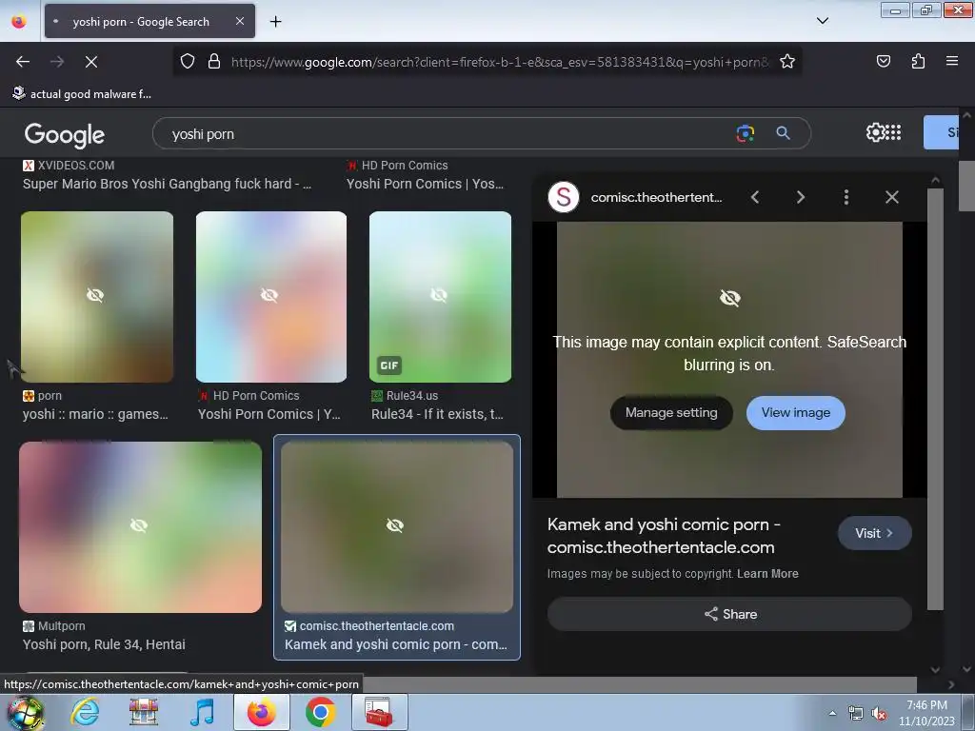Click the magnifier search button
The height and width of the screenshot is (731, 975).
coord(783,133)
